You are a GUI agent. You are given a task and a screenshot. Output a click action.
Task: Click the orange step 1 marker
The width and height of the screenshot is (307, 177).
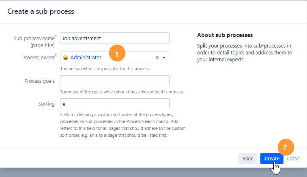point(118,54)
